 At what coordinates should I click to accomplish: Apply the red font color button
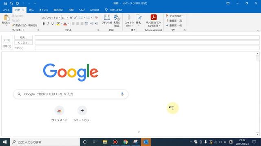point(65,24)
